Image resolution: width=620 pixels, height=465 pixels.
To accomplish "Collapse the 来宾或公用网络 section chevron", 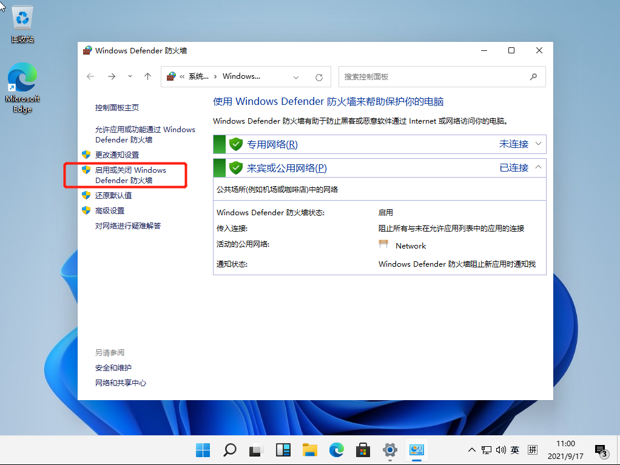I will click(x=537, y=167).
